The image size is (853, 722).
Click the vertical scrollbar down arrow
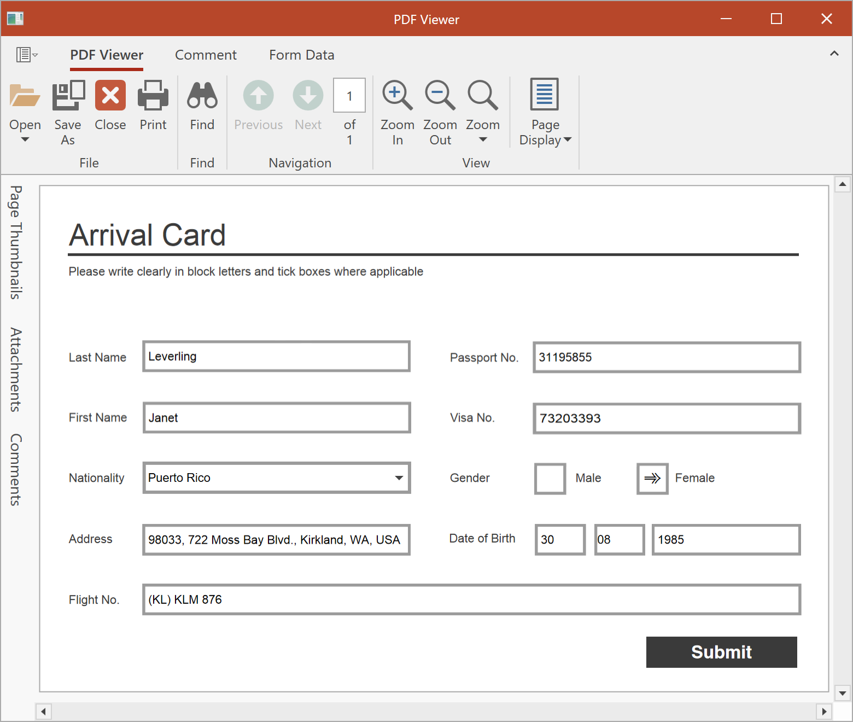[x=842, y=693]
